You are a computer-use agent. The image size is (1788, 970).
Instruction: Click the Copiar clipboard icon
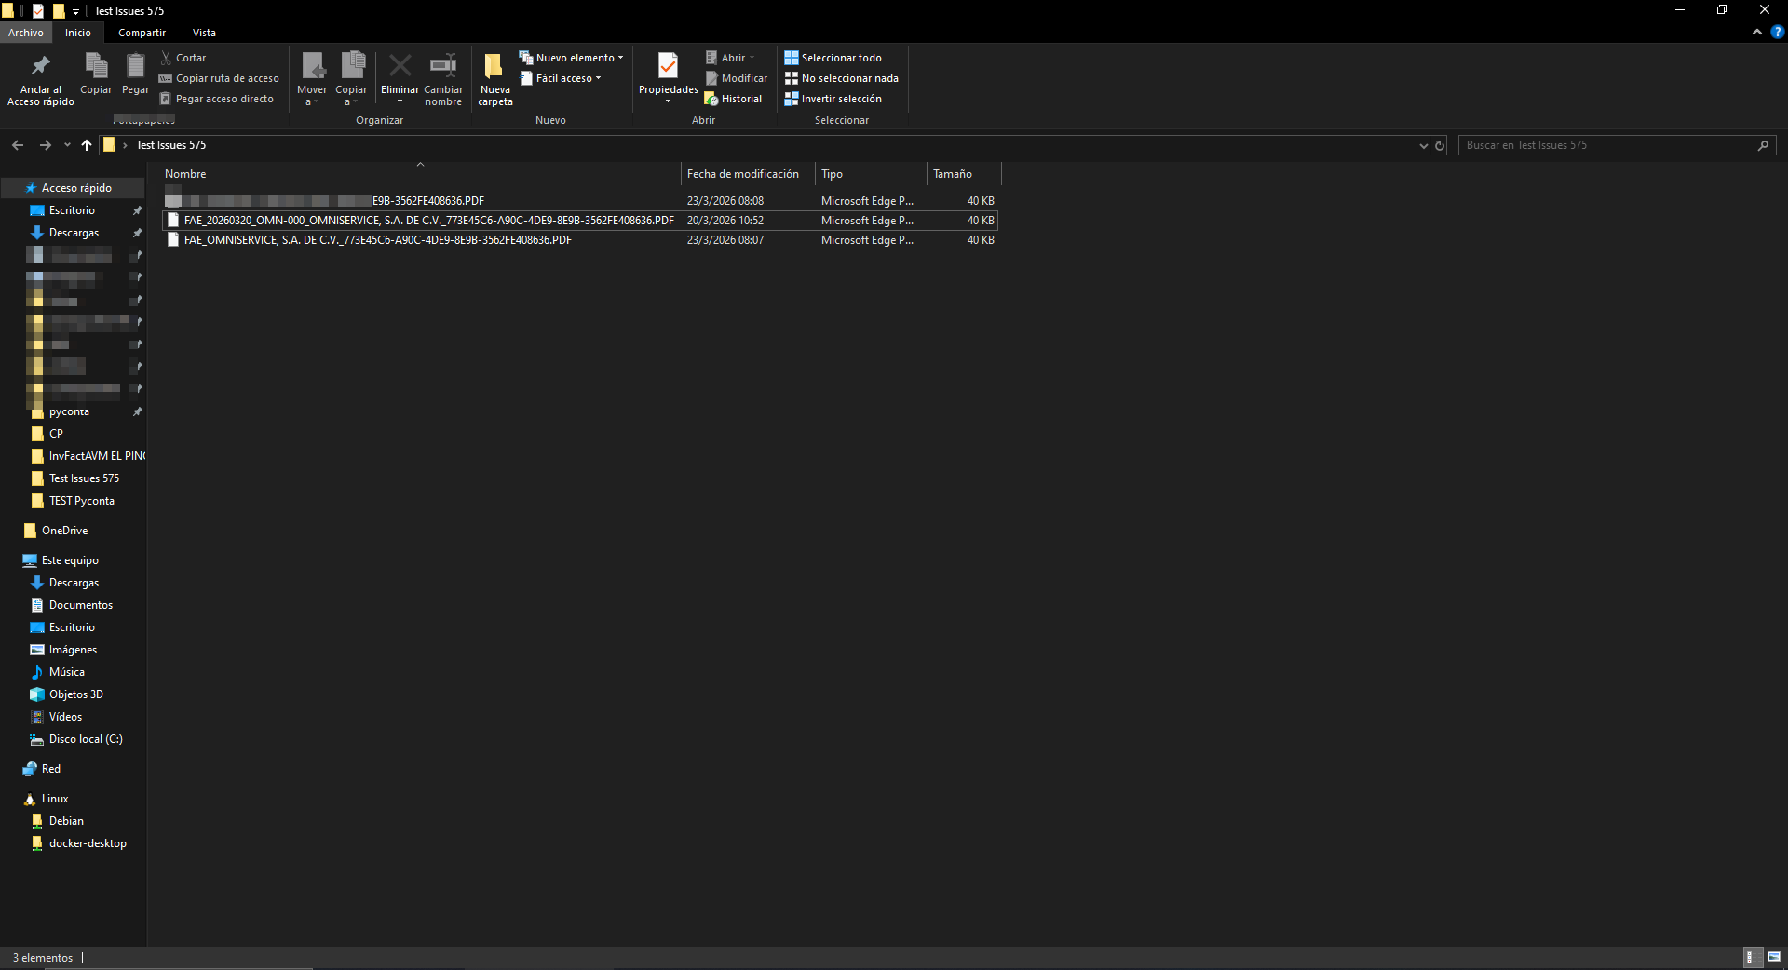coord(96,66)
